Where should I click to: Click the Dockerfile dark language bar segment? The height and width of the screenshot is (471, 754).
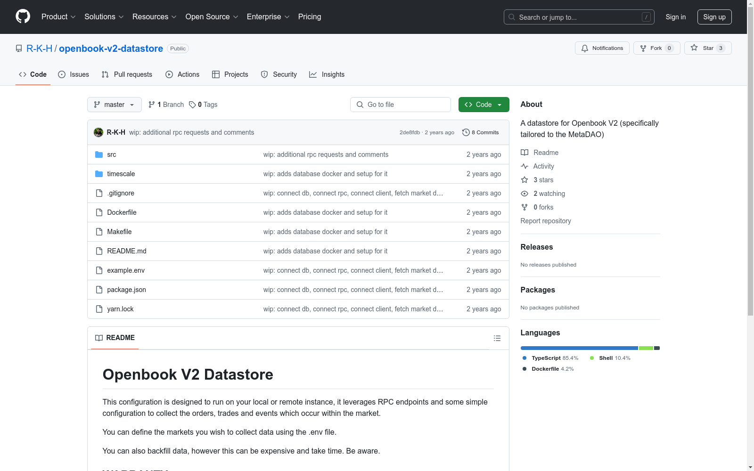tap(657, 348)
